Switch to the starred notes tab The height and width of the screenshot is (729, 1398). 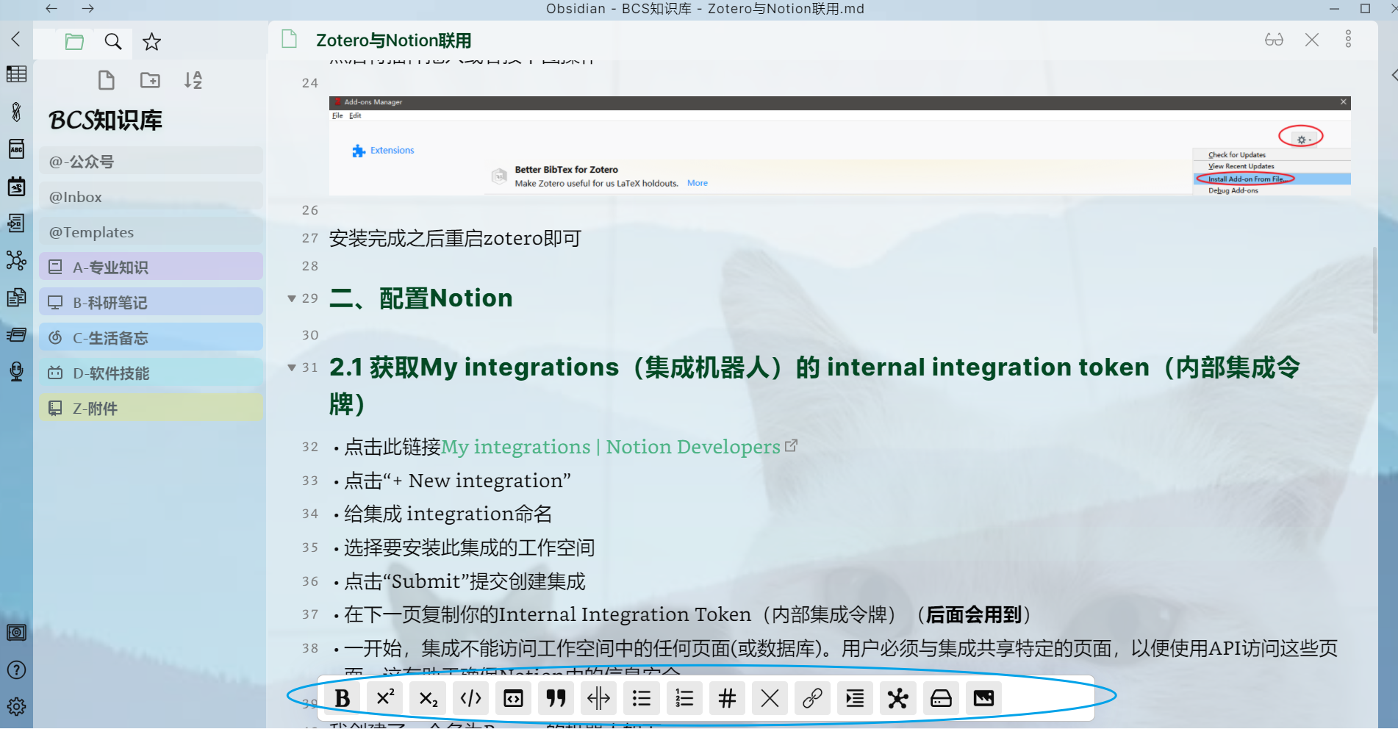pos(151,42)
